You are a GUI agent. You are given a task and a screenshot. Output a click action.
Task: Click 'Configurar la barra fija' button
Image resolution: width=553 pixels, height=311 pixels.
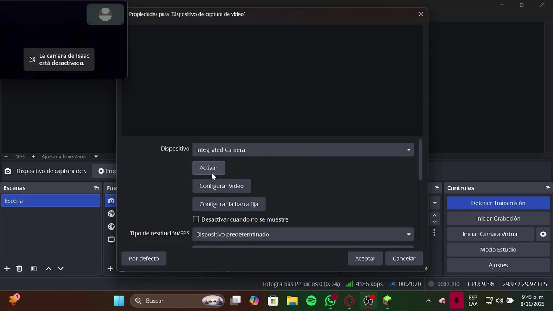point(229,204)
